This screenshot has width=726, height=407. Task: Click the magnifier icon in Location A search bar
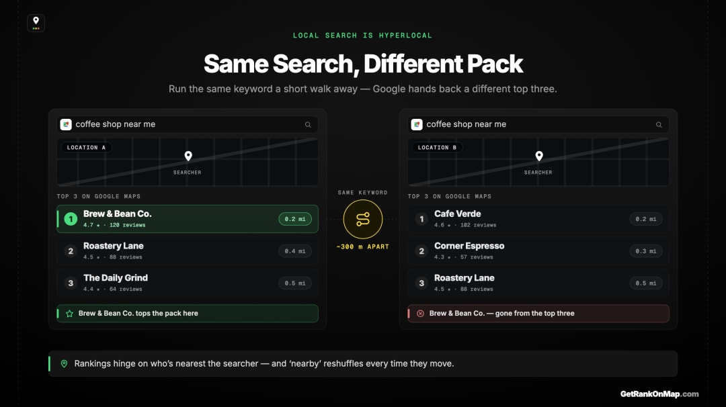pyautogui.click(x=308, y=124)
